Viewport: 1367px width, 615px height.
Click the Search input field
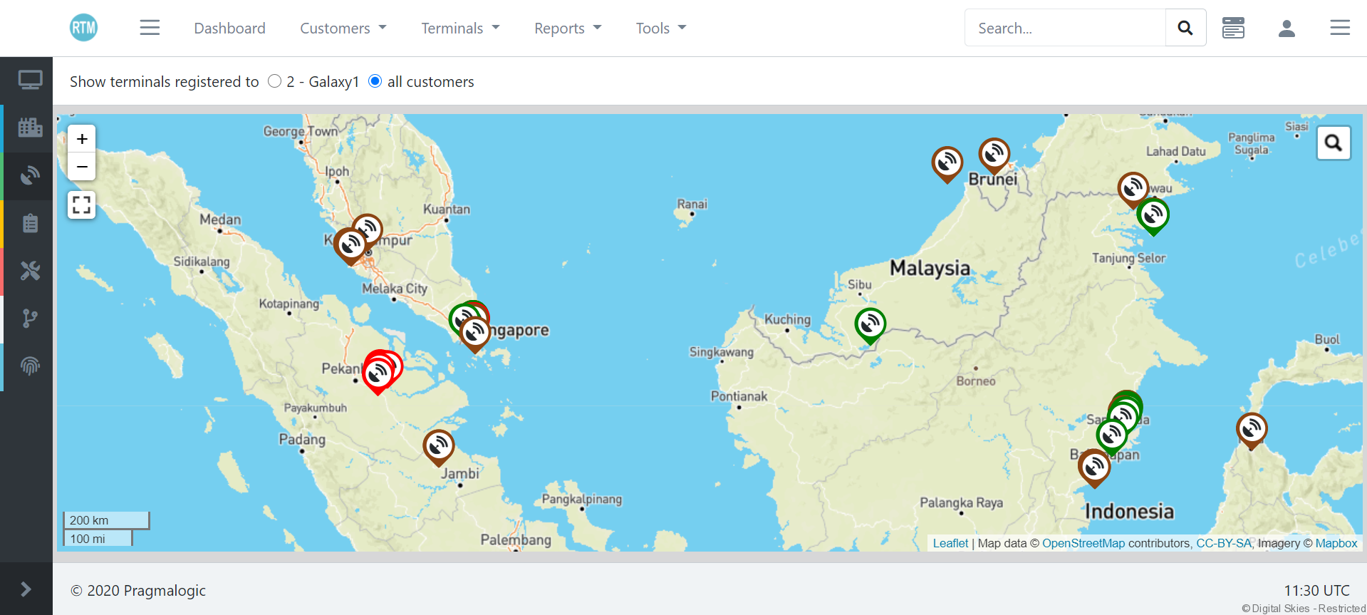click(x=1065, y=29)
